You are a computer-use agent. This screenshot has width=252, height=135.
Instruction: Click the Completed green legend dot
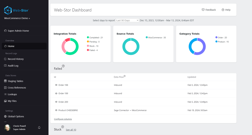[x=88, y=38]
